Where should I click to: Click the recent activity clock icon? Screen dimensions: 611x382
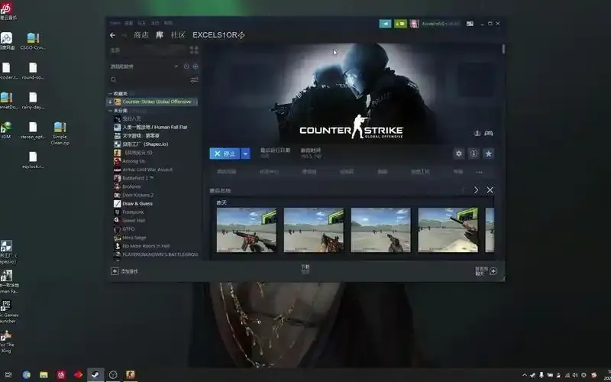[x=186, y=66]
